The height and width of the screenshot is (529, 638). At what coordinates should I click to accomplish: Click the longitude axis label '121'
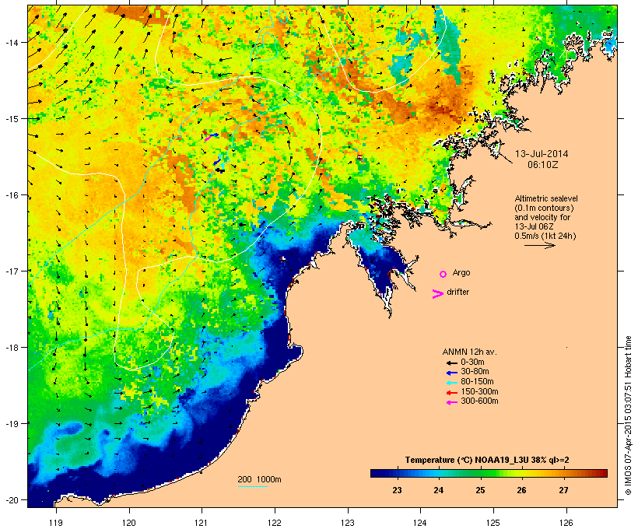click(x=202, y=522)
